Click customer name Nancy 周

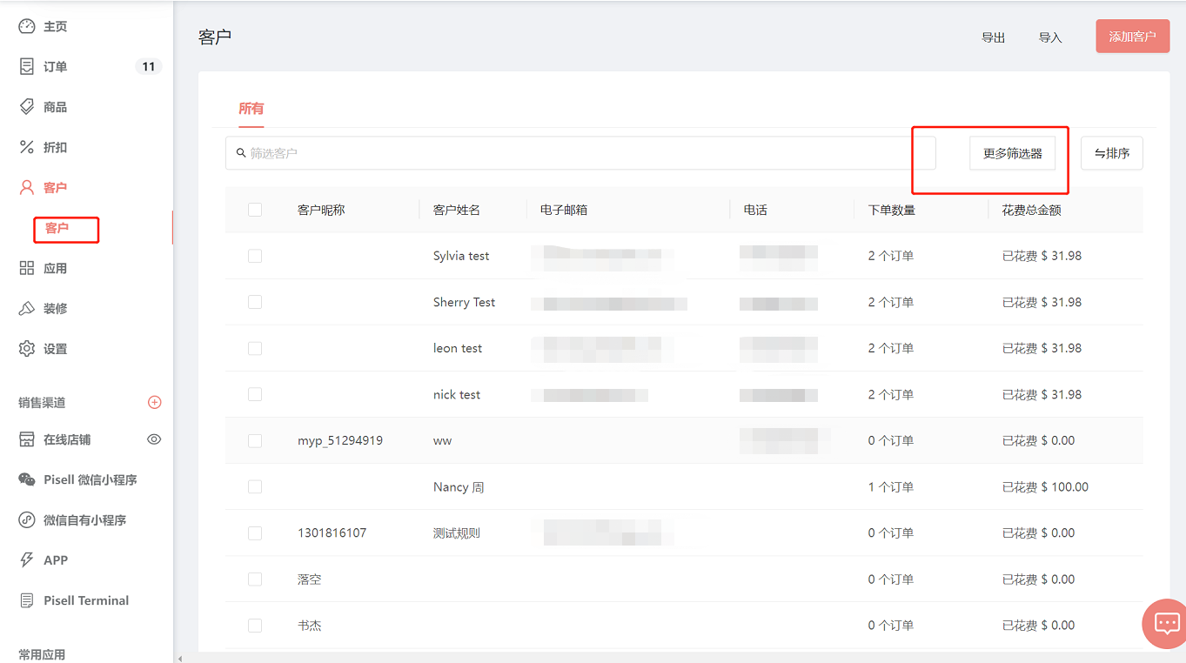click(459, 486)
